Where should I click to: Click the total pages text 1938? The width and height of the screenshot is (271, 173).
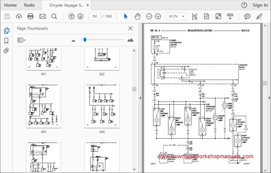tap(108, 16)
